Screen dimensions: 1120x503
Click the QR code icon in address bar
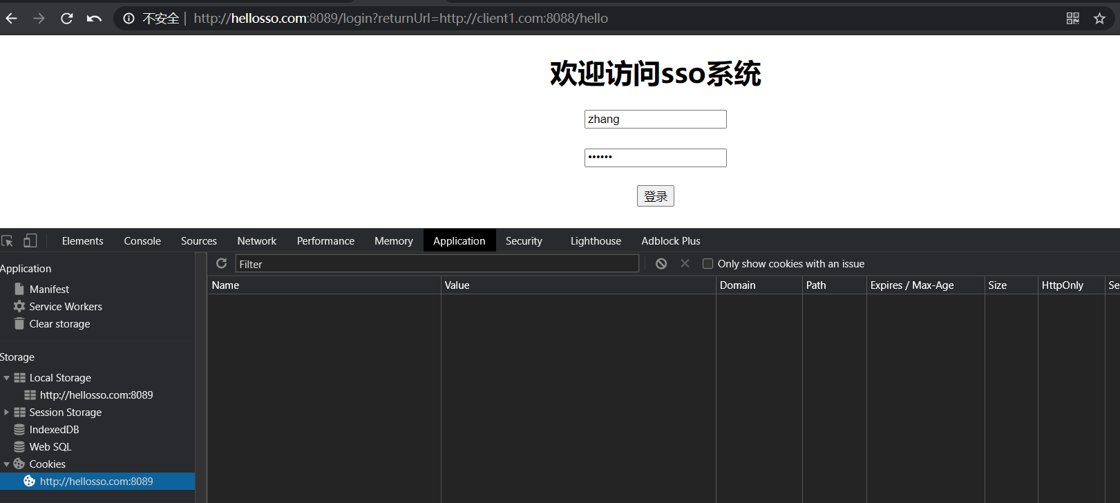click(1072, 19)
